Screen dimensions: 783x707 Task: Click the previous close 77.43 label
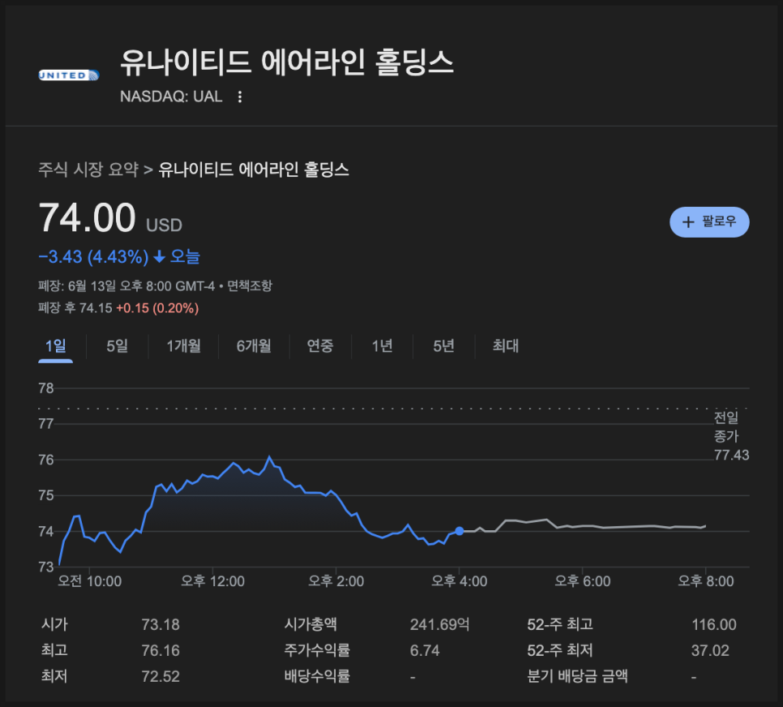732,455
